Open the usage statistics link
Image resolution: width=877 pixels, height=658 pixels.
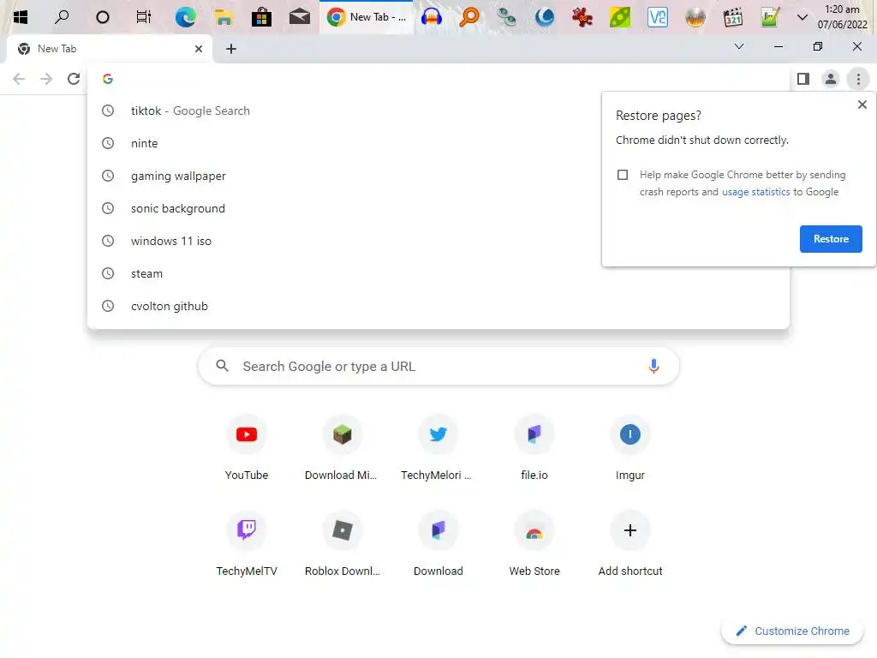[755, 192]
